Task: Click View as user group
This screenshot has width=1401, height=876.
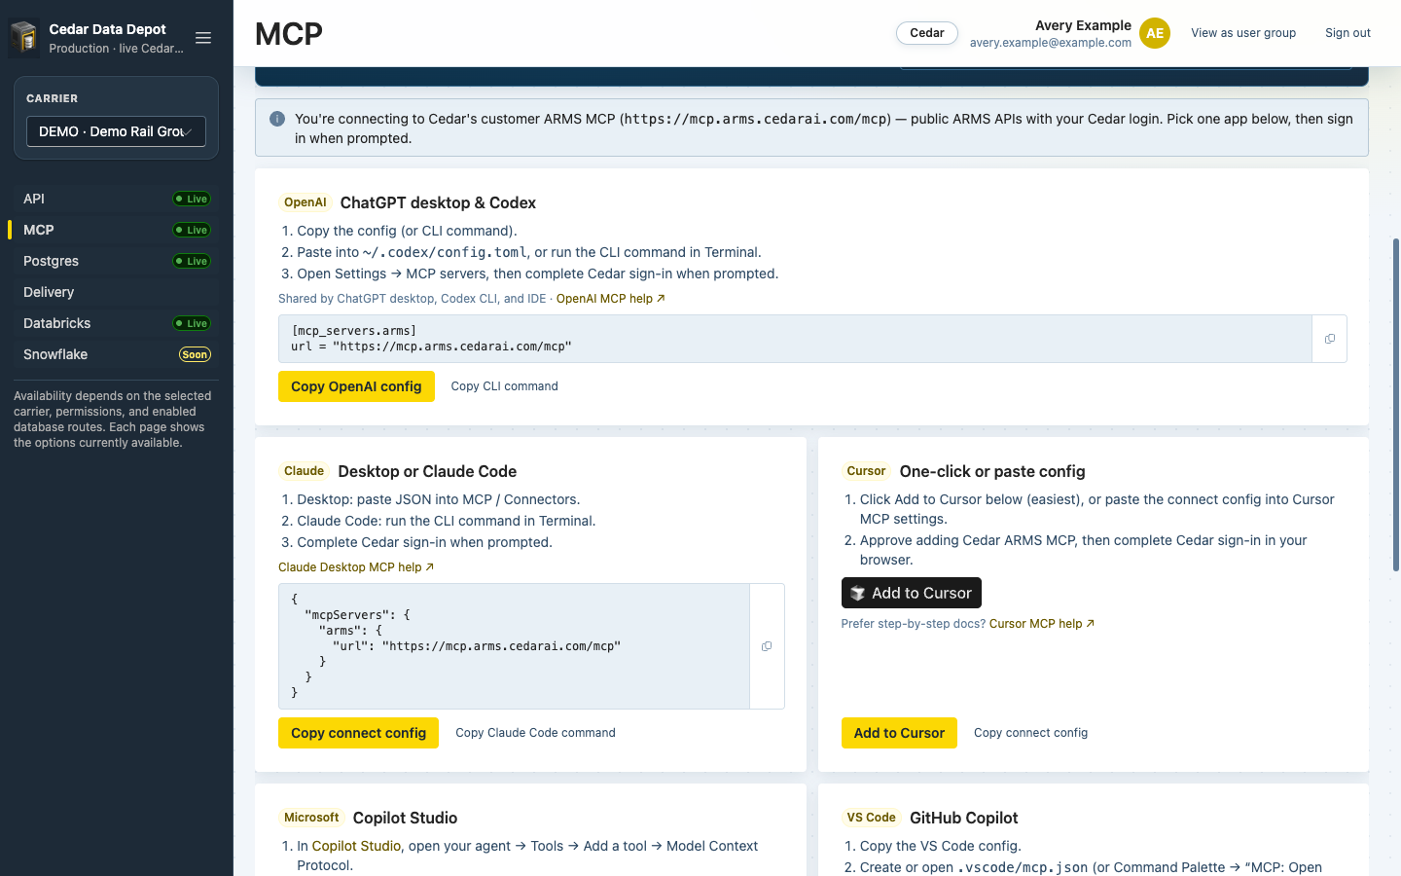Action: click(x=1243, y=33)
